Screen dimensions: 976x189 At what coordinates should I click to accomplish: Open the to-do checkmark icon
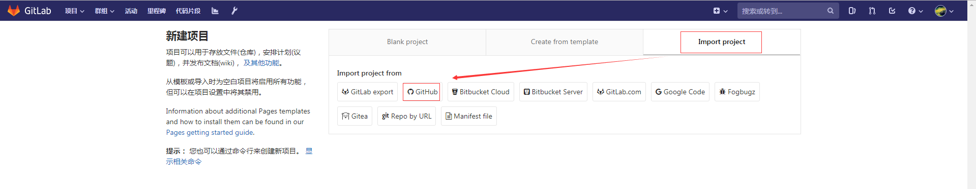pos(892,11)
